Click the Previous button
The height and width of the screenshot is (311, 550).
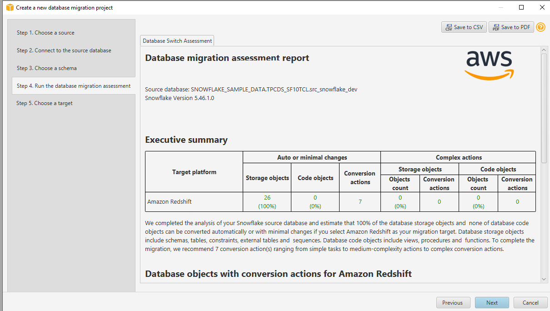(x=453, y=303)
